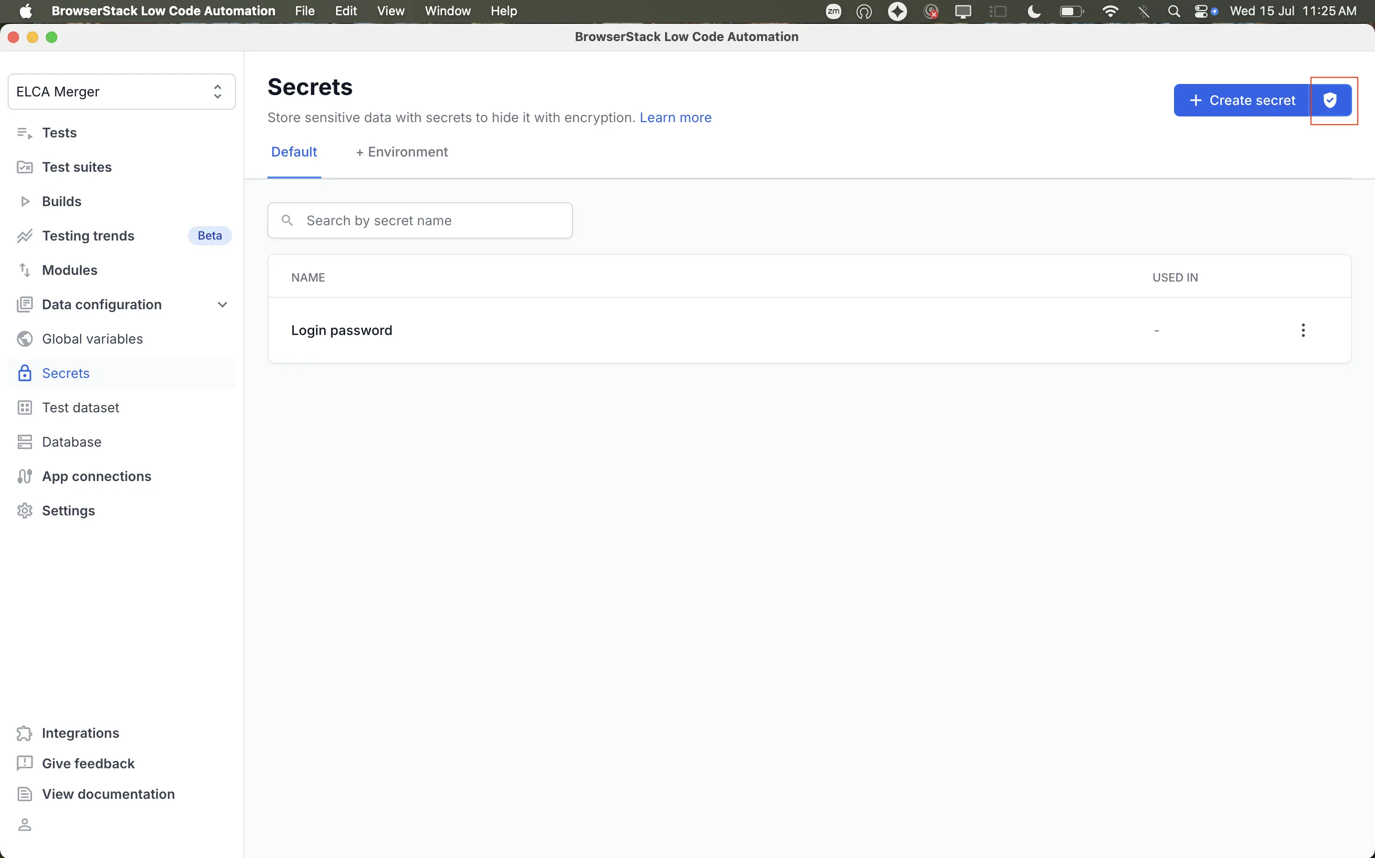
Task: Open the Edit menu
Action: click(x=346, y=11)
